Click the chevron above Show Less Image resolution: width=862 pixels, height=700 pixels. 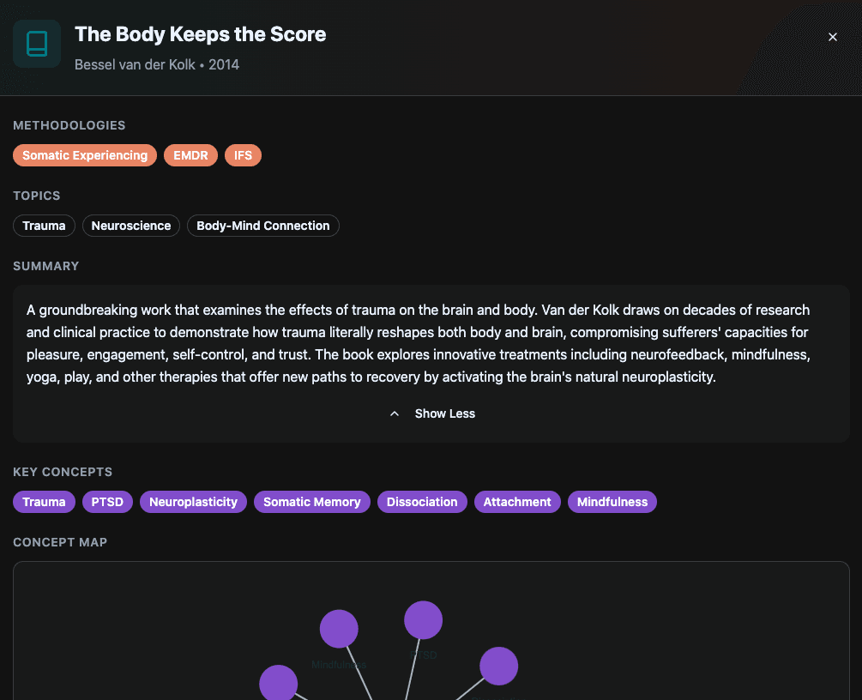pyautogui.click(x=395, y=413)
